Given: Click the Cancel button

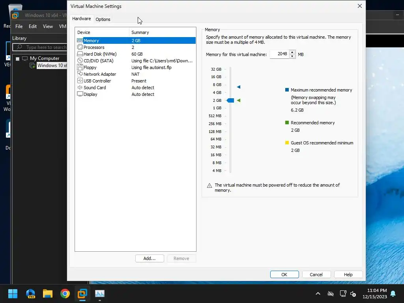Looking at the screenshot, I should coord(316,275).
